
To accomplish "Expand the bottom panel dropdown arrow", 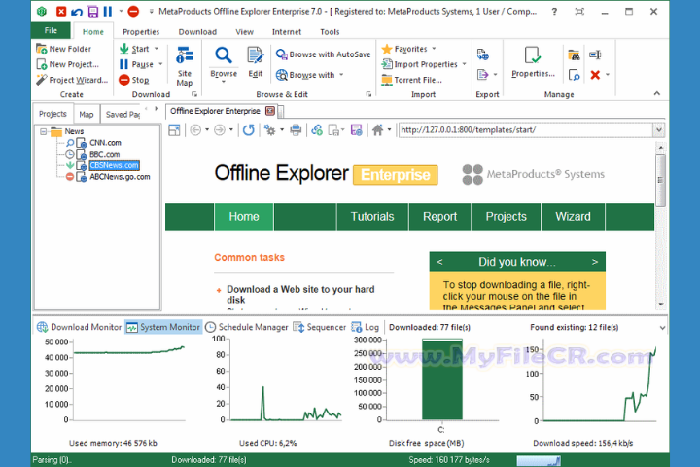I will pos(662,328).
